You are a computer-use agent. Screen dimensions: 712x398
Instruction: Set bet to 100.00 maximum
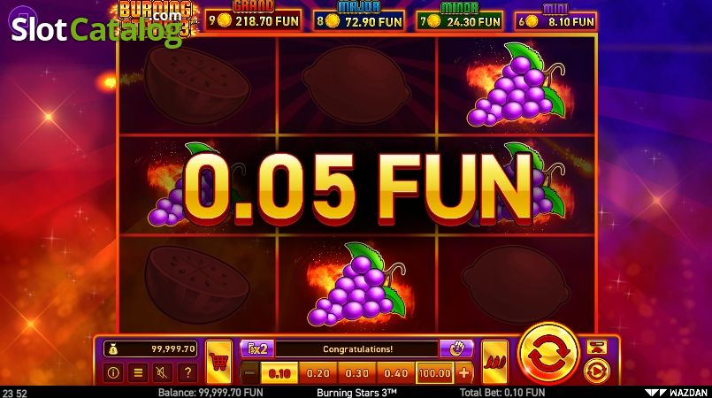click(434, 373)
